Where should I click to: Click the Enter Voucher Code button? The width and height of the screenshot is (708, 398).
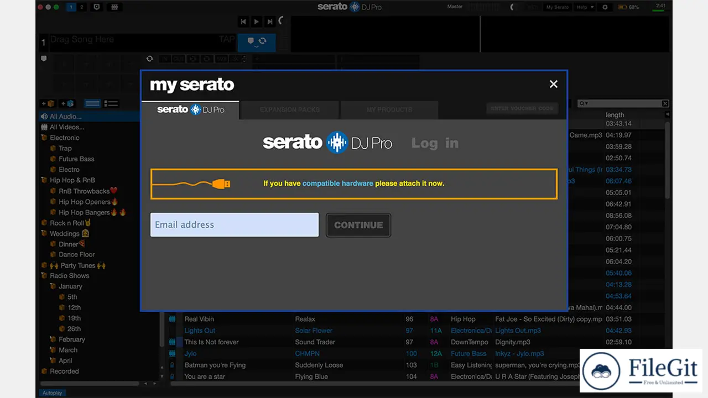522,108
